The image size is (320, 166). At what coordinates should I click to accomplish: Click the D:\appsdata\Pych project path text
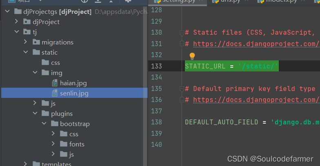point(121,12)
